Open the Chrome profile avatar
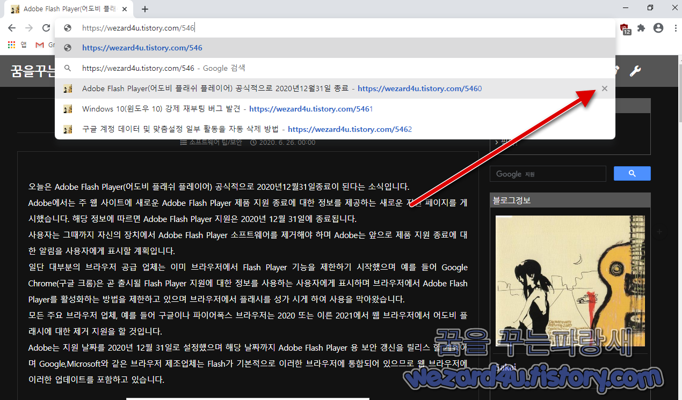The width and height of the screenshot is (682, 400). [x=658, y=28]
